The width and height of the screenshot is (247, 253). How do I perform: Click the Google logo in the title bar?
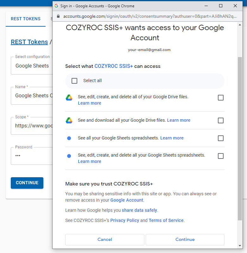click(x=56, y=6)
